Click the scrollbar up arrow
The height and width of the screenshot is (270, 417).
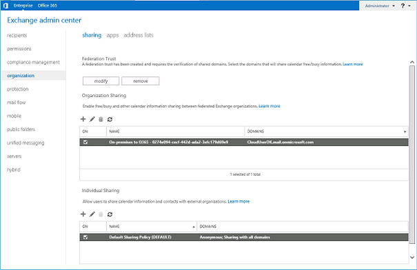[412, 62]
